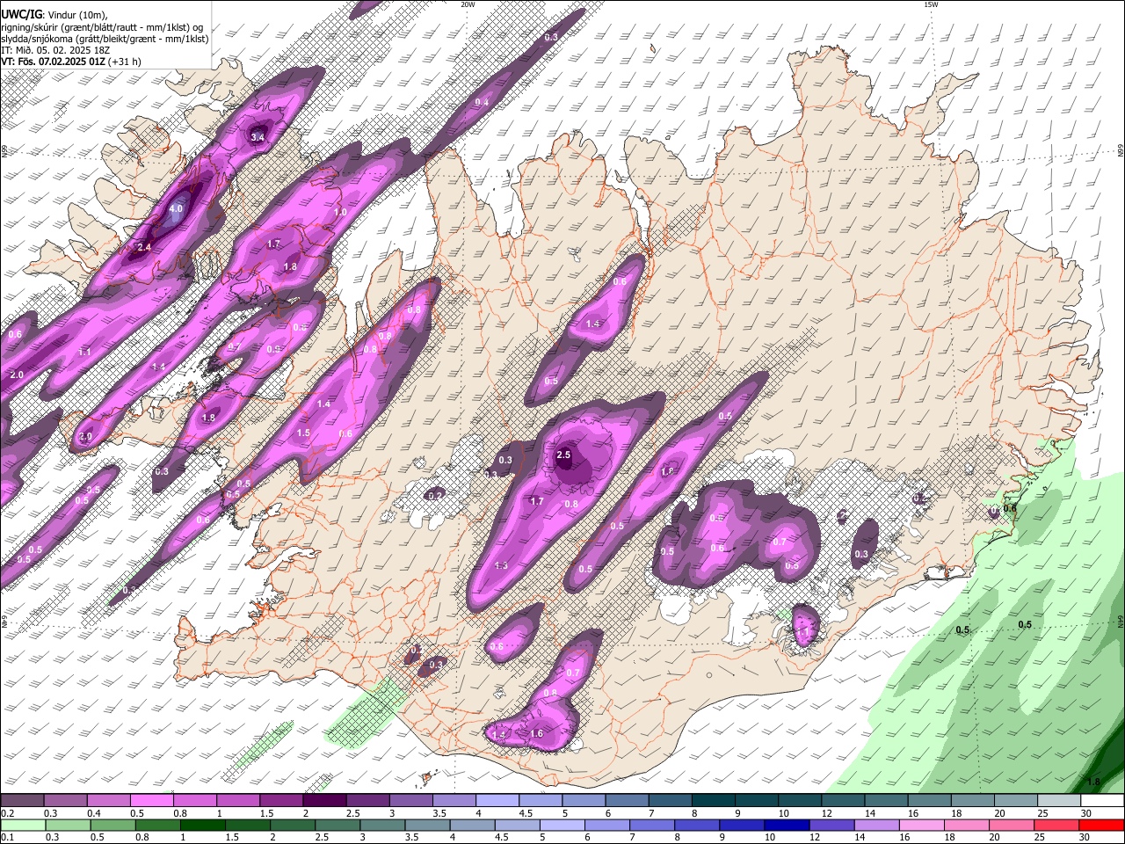
Task: Click the lavender 4–4.5 snow legend swatch
Action: 497,801
